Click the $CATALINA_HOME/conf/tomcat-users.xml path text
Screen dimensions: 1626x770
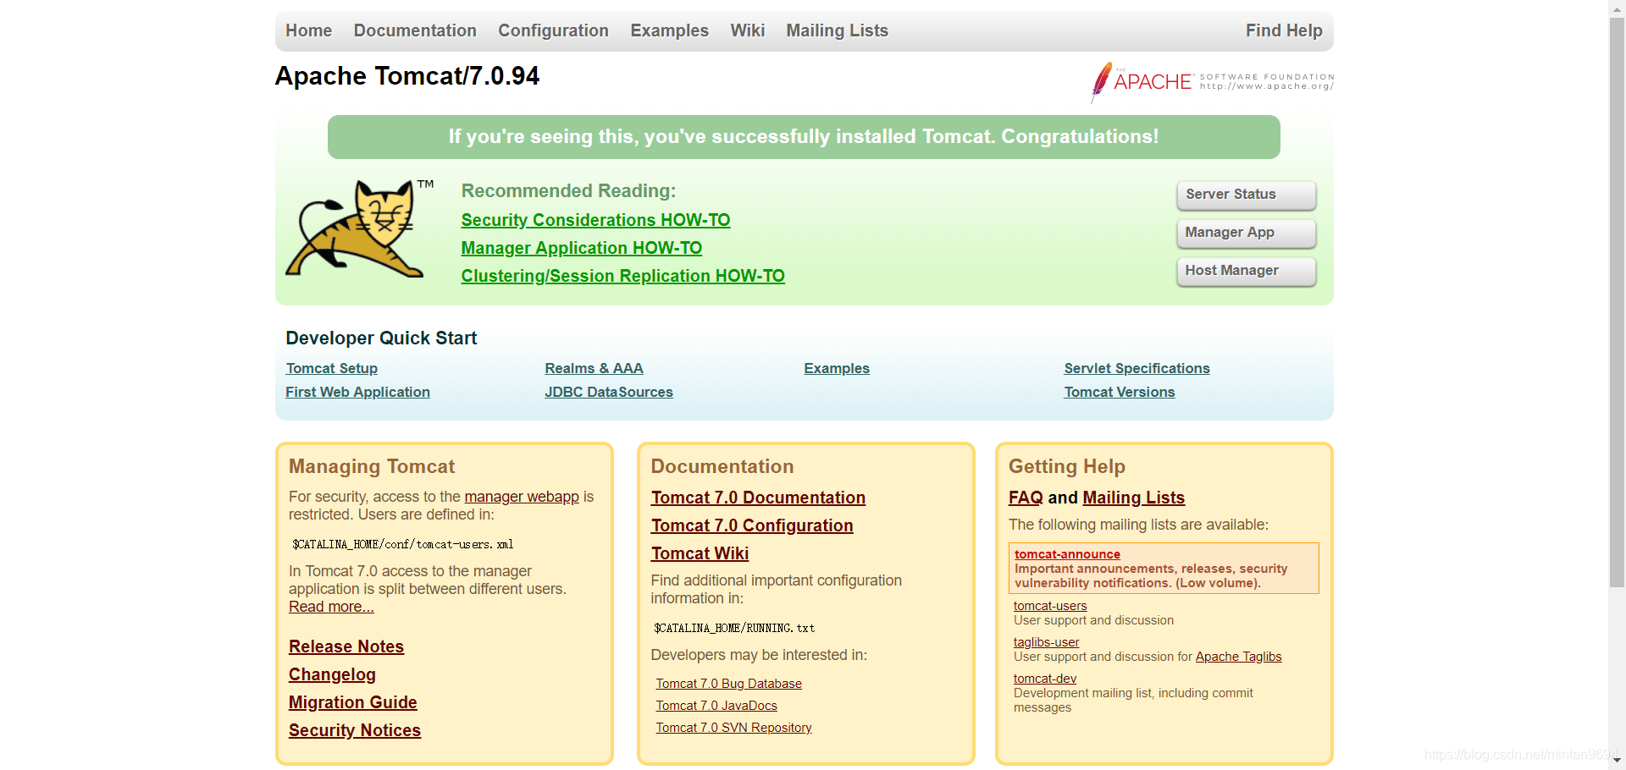point(402,544)
